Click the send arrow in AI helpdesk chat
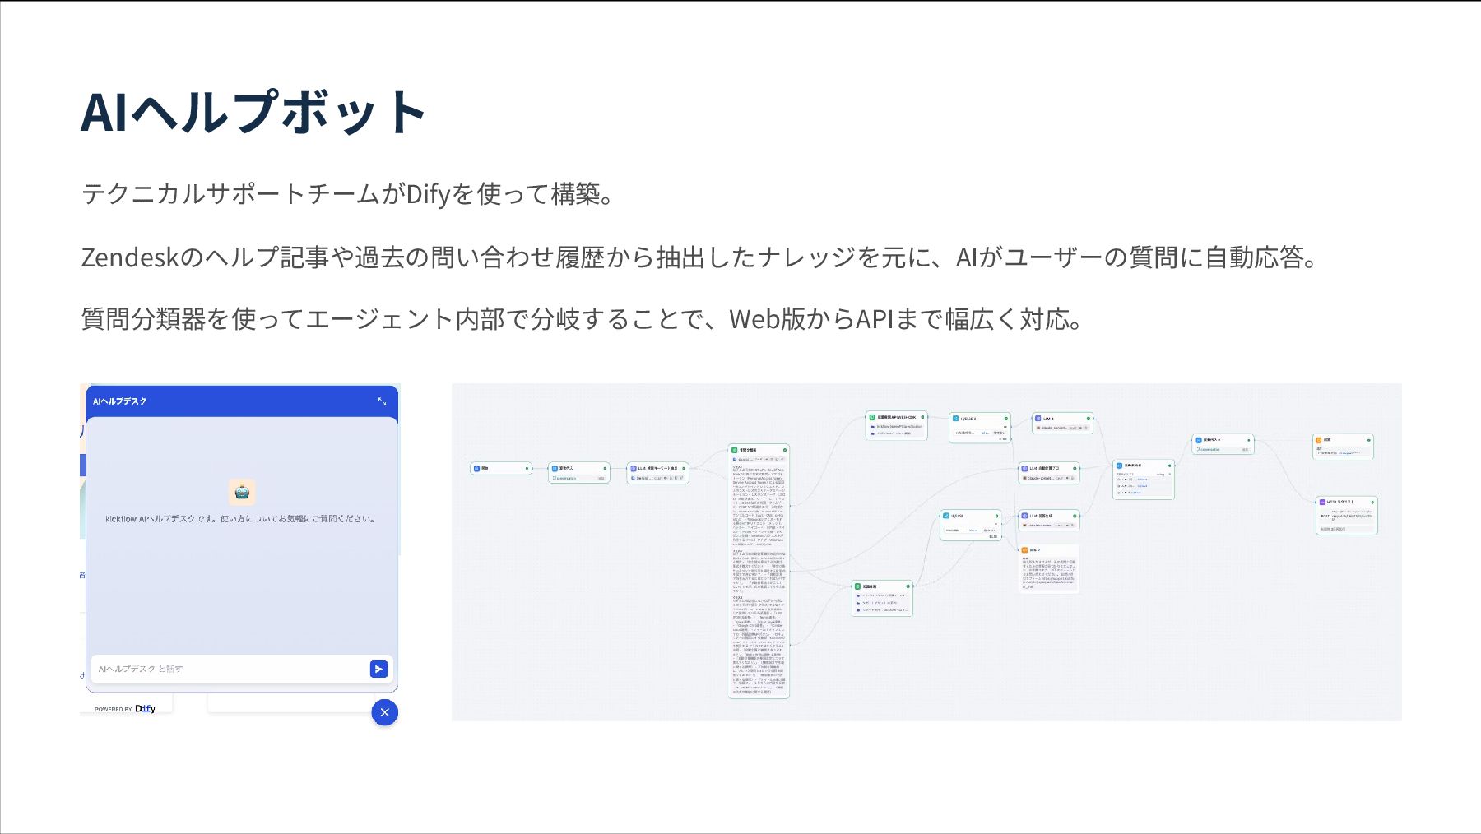This screenshot has height=834, width=1481. pos(378,669)
